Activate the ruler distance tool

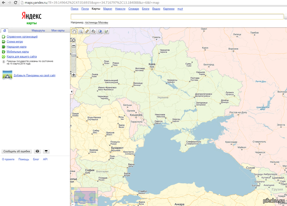(x=87, y=31)
